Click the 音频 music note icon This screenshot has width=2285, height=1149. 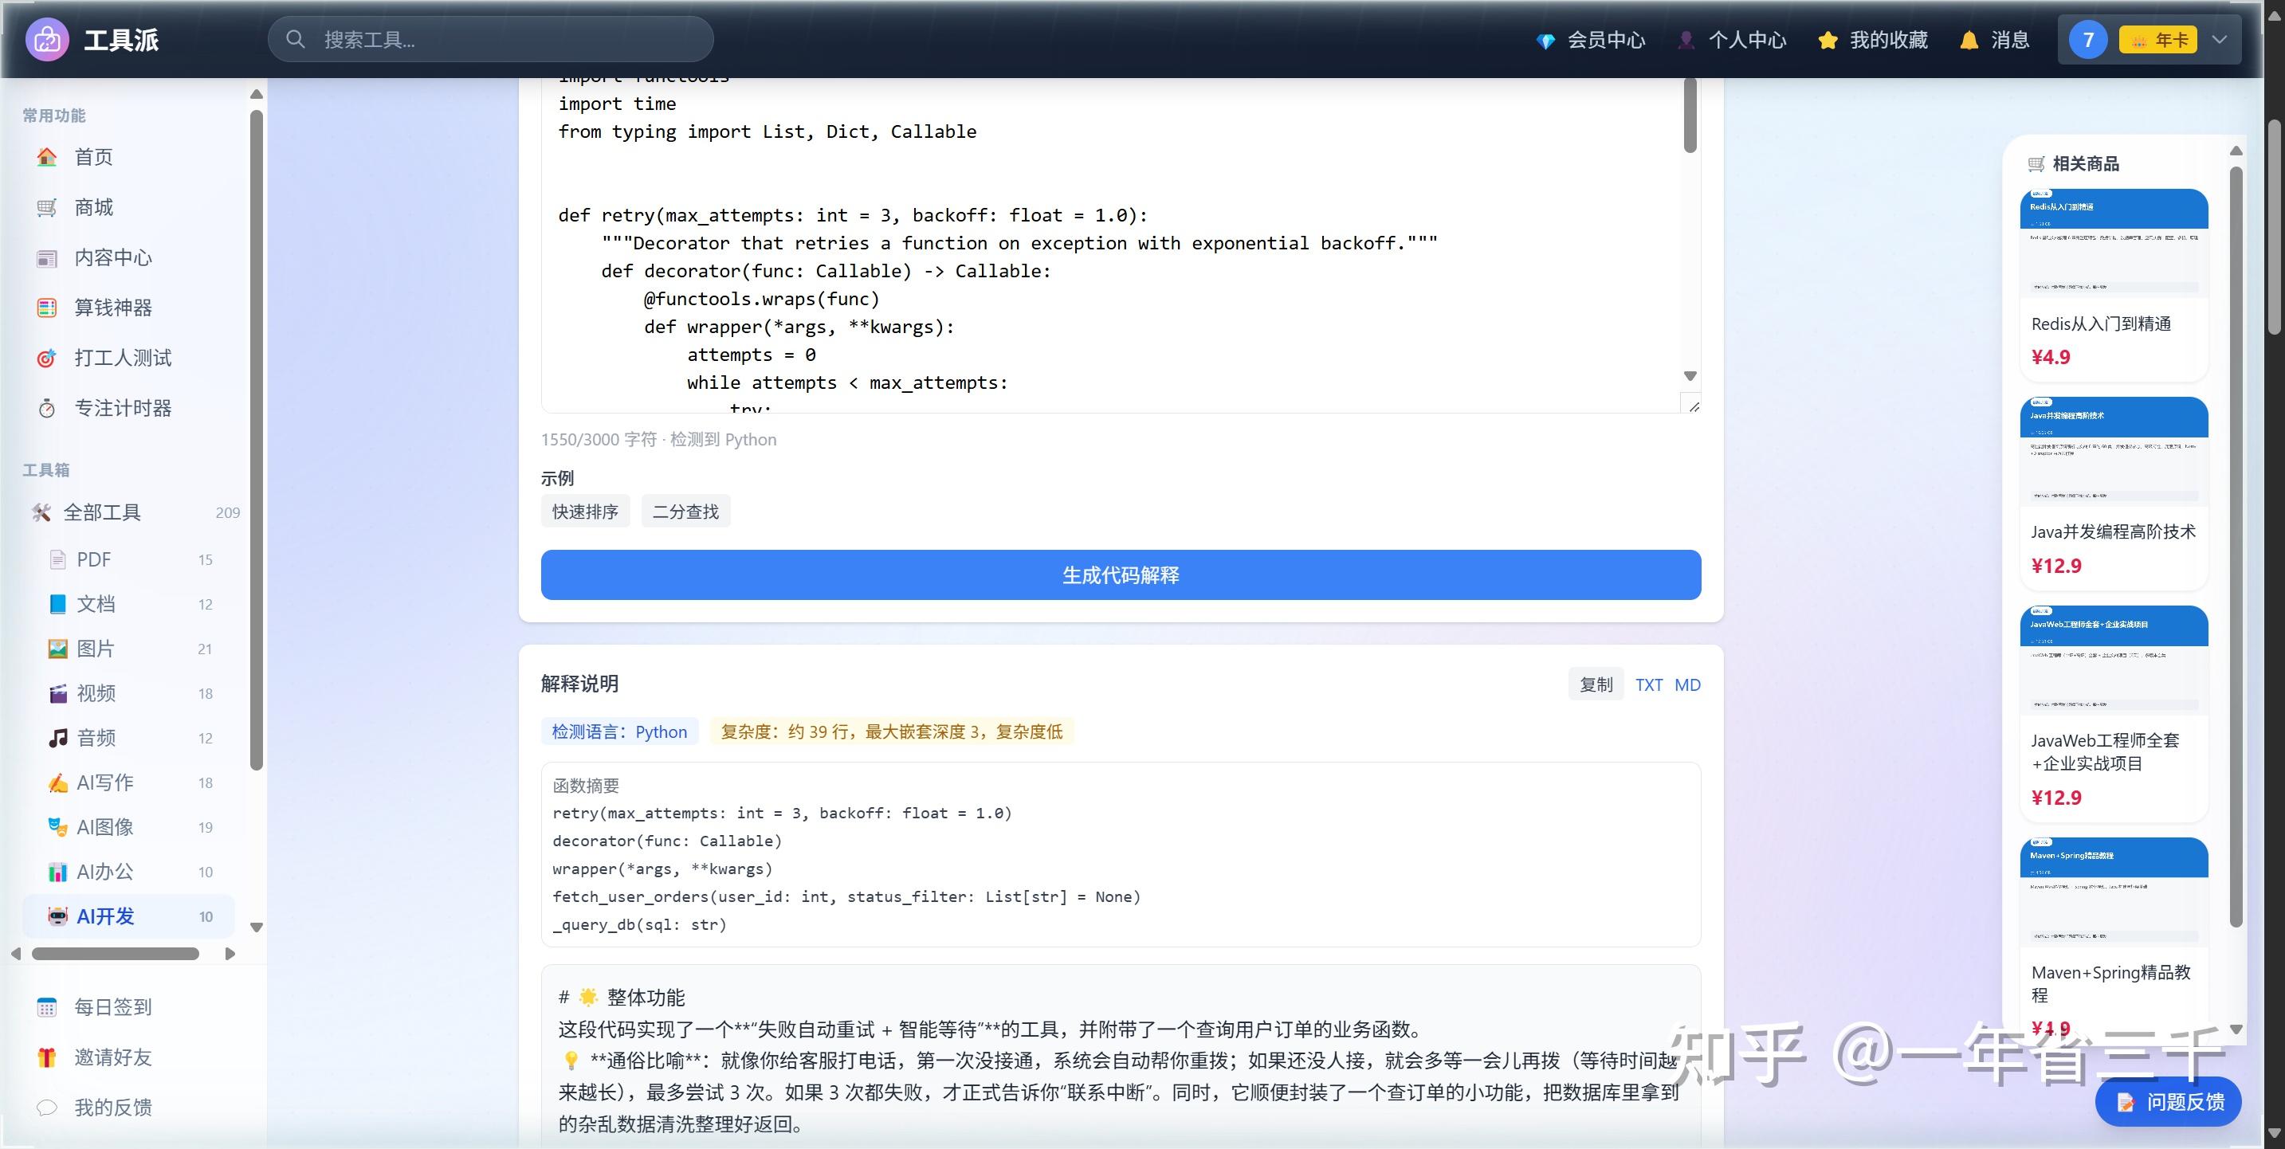pos(57,738)
